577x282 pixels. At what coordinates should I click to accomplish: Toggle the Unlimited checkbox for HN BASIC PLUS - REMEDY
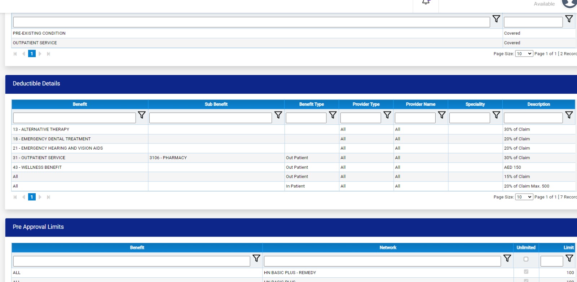point(526,272)
